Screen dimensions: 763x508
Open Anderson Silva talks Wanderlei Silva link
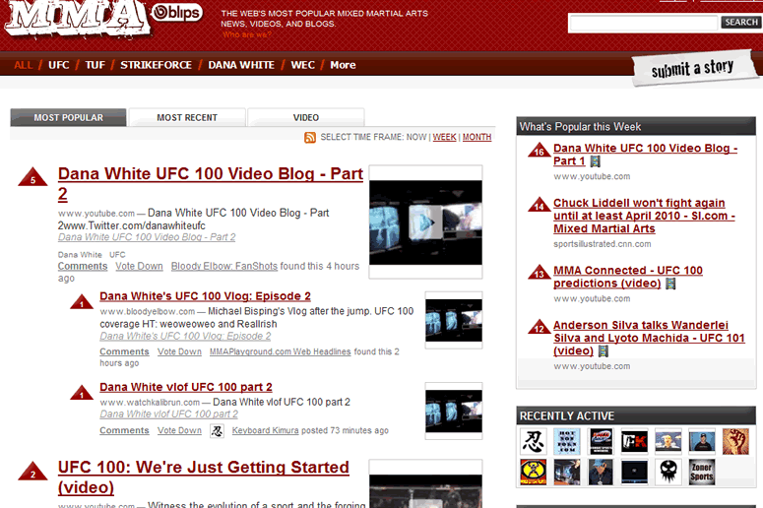pos(649,338)
